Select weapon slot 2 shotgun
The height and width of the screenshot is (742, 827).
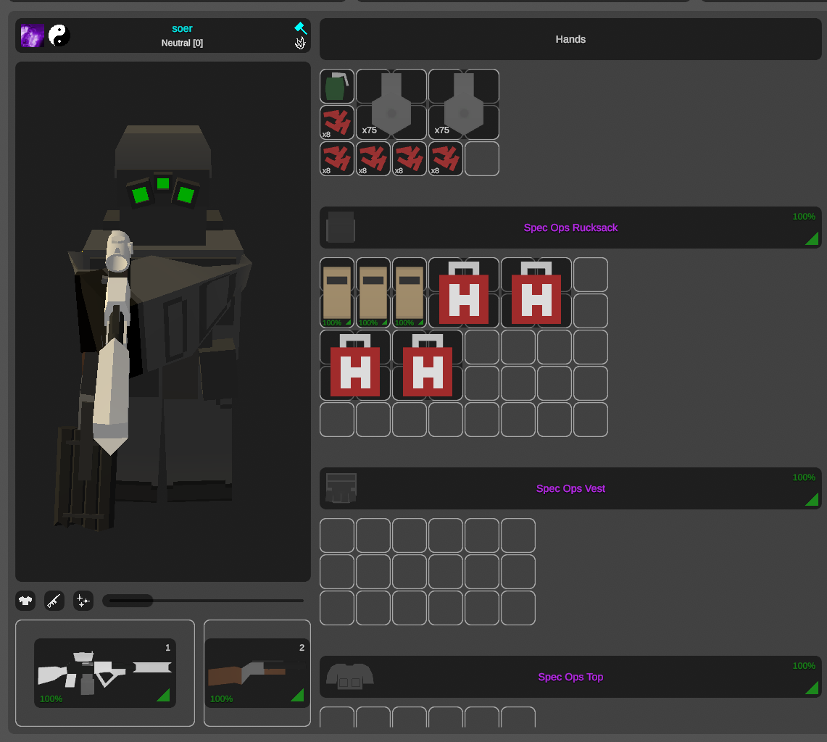(x=257, y=673)
